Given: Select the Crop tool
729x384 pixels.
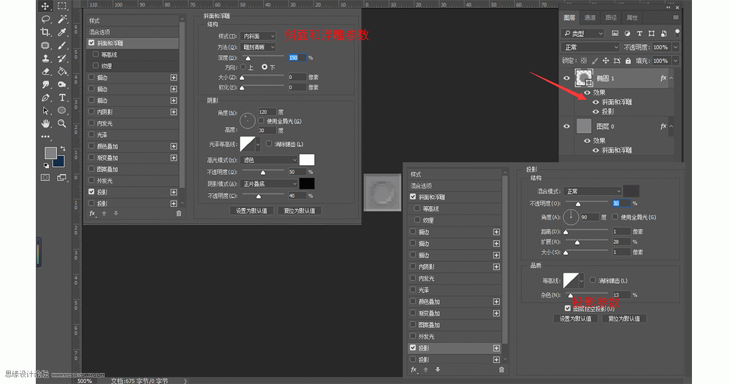Looking at the screenshot, I should point(46,32).
